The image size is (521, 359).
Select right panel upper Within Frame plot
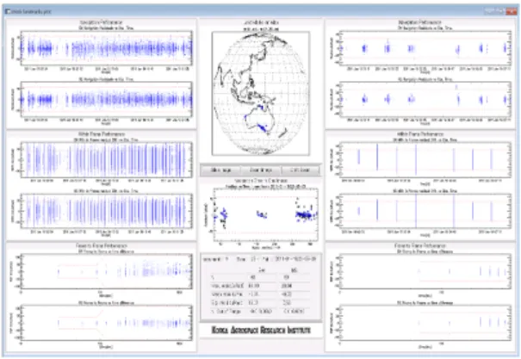425,160
